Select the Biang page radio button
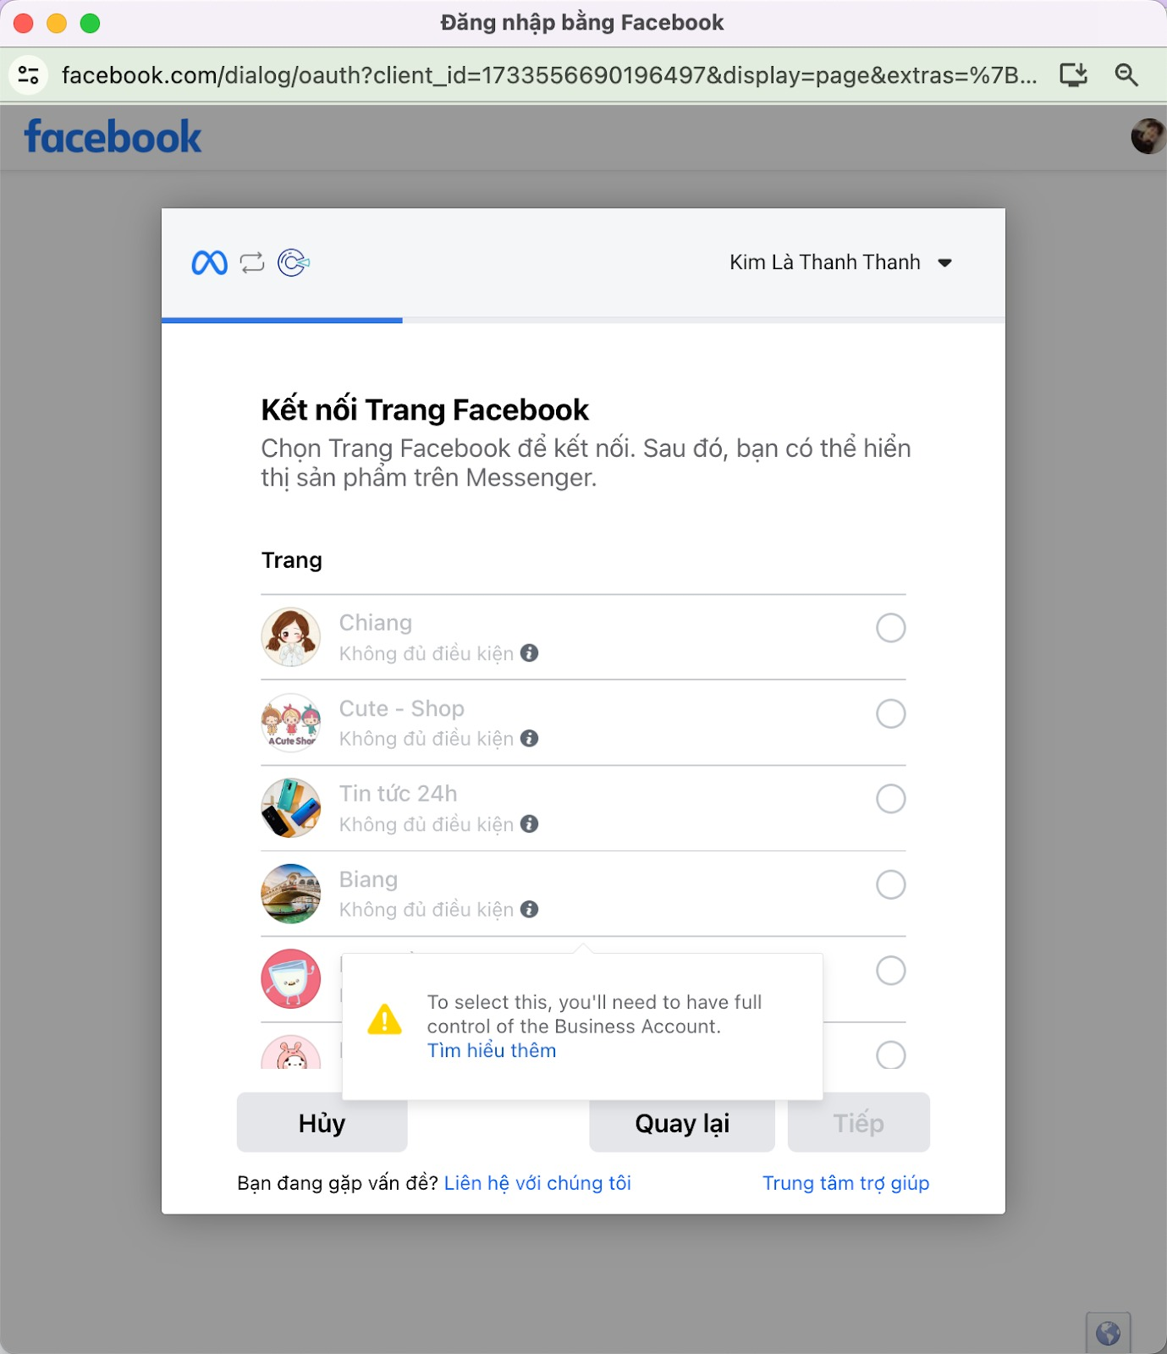This screenshot has height=1354, width=1167. coord(891,884)
